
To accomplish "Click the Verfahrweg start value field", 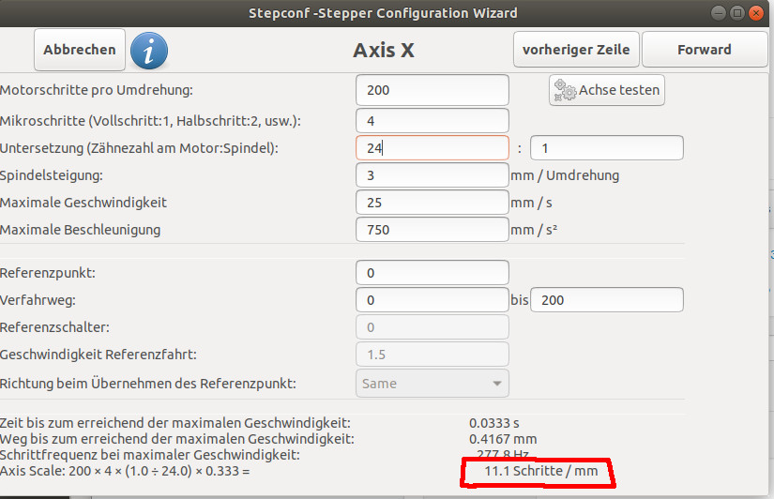I will pyautogui.click(x=432, y=300).
